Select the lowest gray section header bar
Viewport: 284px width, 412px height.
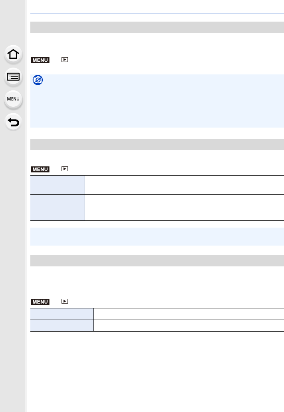click(x=157, y=261)
